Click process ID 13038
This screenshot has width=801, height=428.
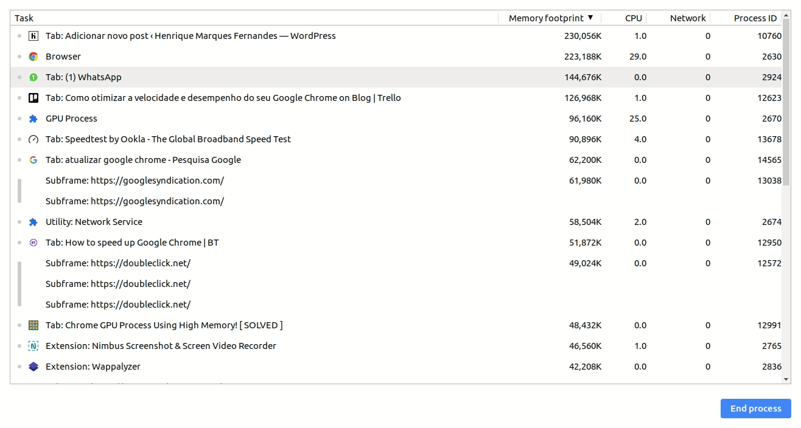pyautogui.click(x=769, y=181)
